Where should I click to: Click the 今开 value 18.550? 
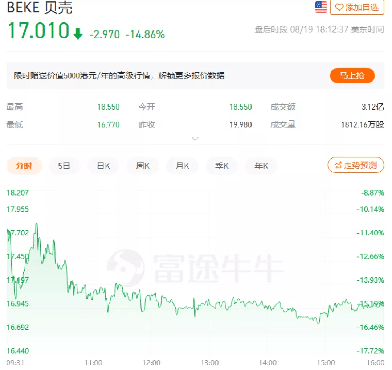click(241, 107)
